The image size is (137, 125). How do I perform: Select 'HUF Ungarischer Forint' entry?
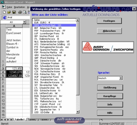54,77
